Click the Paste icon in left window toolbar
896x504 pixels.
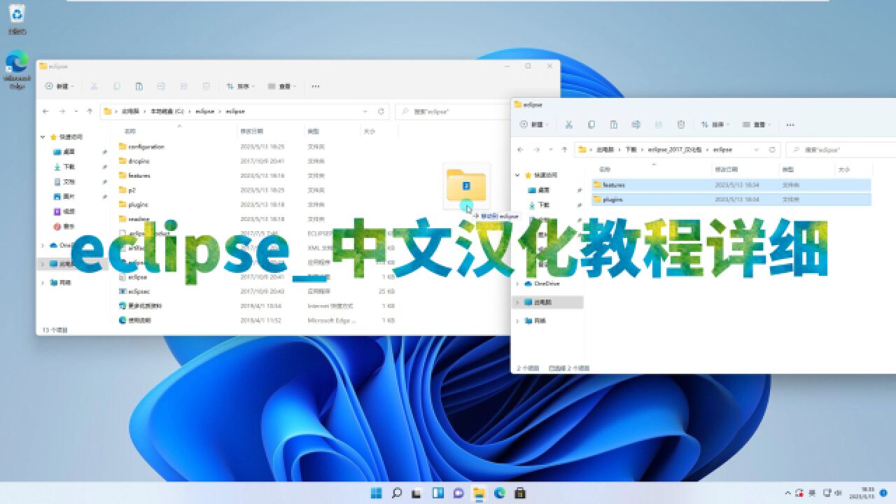click(x=139, y=86)
